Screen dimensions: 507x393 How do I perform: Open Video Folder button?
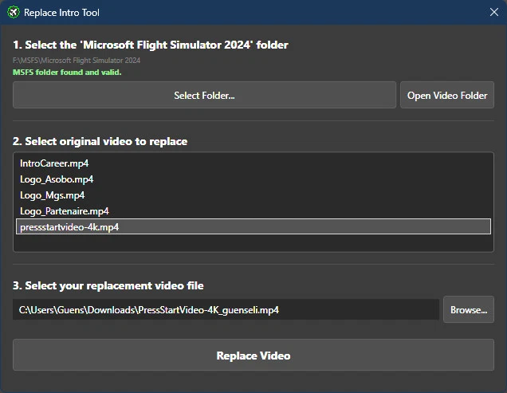point(447,95)
